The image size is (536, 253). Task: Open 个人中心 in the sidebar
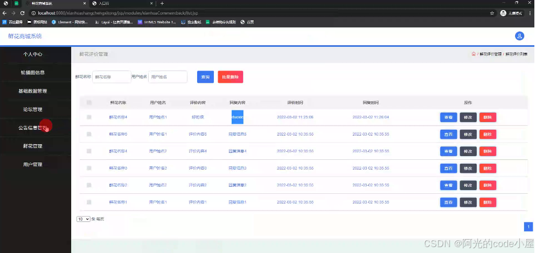(x=33, y=54)
